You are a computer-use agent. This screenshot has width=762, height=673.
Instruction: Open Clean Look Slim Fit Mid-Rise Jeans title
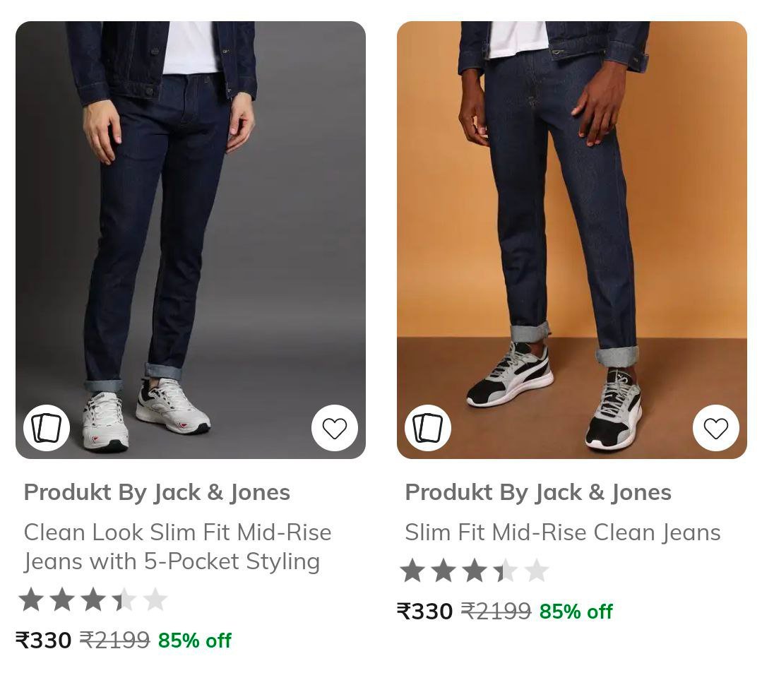point(177,547)
